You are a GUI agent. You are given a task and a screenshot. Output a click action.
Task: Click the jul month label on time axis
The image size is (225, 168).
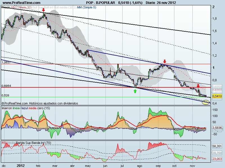(x=122, y=166)
